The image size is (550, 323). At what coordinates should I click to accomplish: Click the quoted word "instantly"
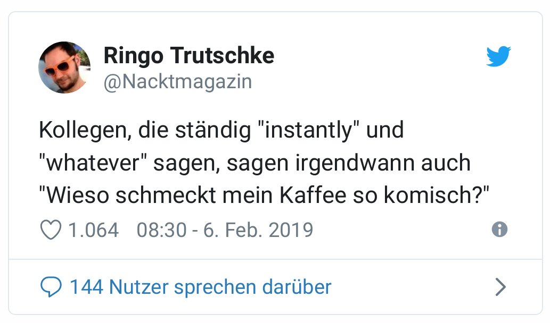coord(306,131)
